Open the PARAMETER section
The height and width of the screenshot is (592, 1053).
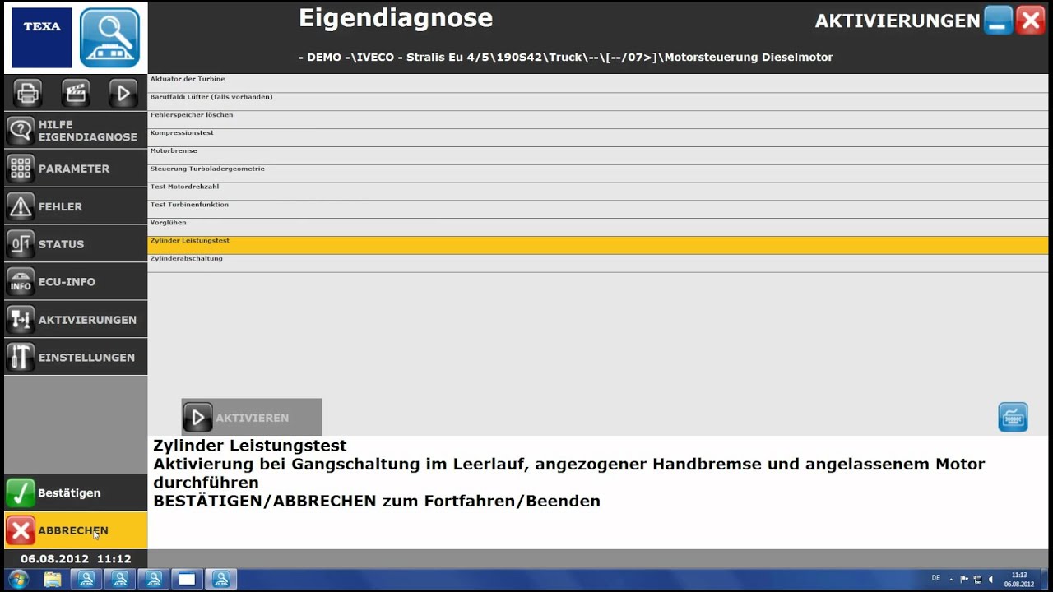tap(76, 169)
